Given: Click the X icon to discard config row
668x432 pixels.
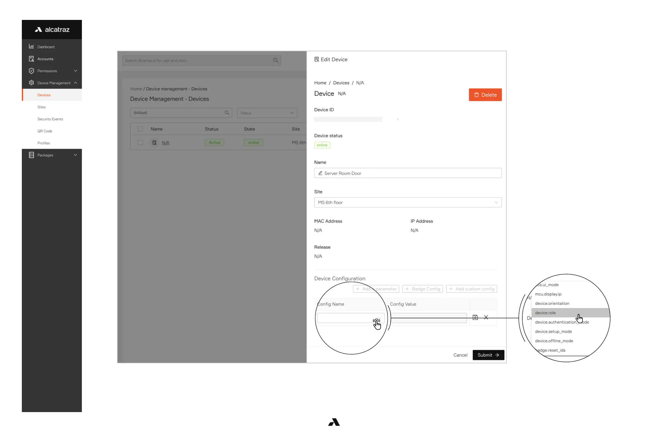Looking at the screenshot, I should [x=486, y=317].
